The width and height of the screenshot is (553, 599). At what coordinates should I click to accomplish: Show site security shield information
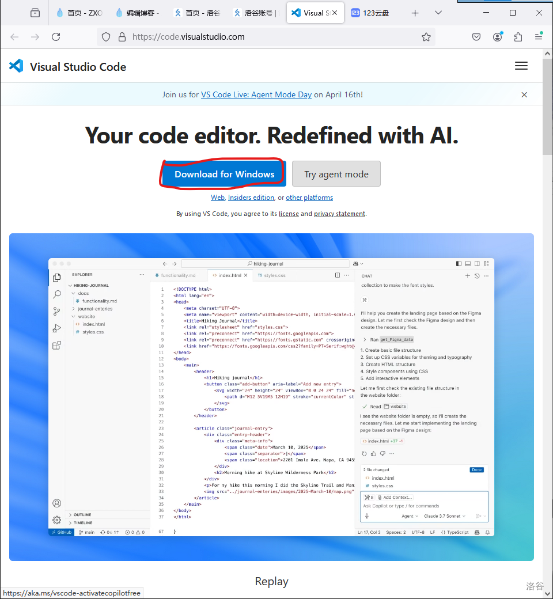pos(106,37)
